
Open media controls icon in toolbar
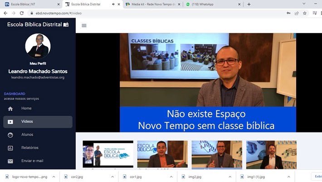315,13
